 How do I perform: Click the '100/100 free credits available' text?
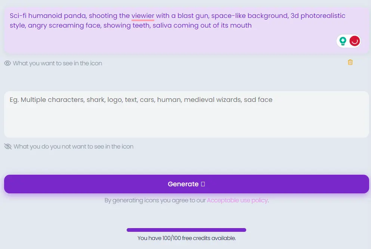pyautogui.click(x=186, y=238)
